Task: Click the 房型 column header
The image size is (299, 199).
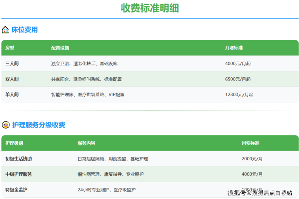Action: [x=10, y=48]
